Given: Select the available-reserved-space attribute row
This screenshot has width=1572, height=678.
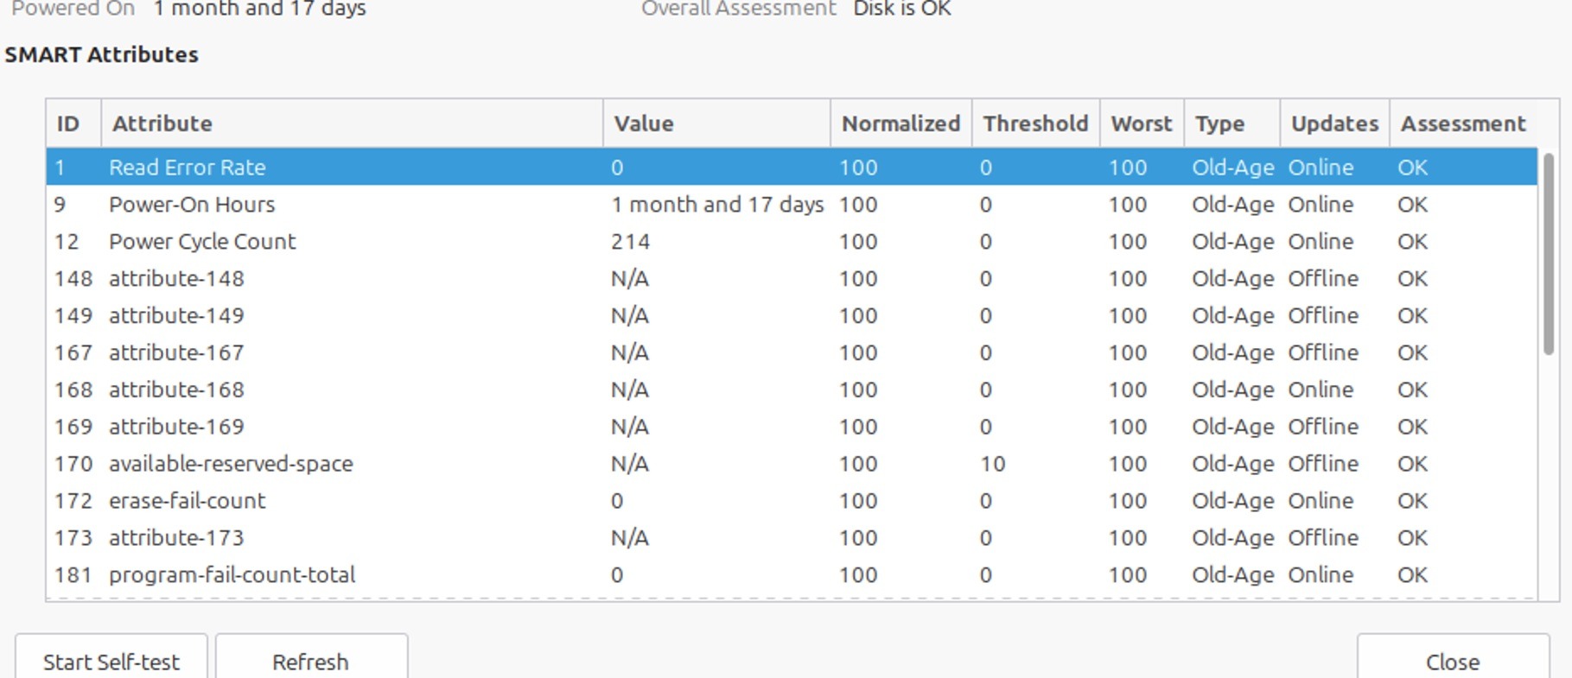Looking at the screenshot, I should point(231,464).
